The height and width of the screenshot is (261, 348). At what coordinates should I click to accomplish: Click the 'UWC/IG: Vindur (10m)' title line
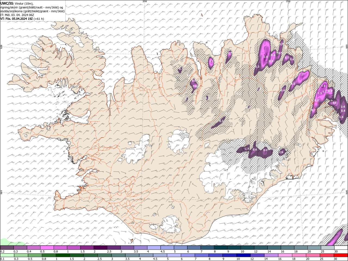pos(17,3)
